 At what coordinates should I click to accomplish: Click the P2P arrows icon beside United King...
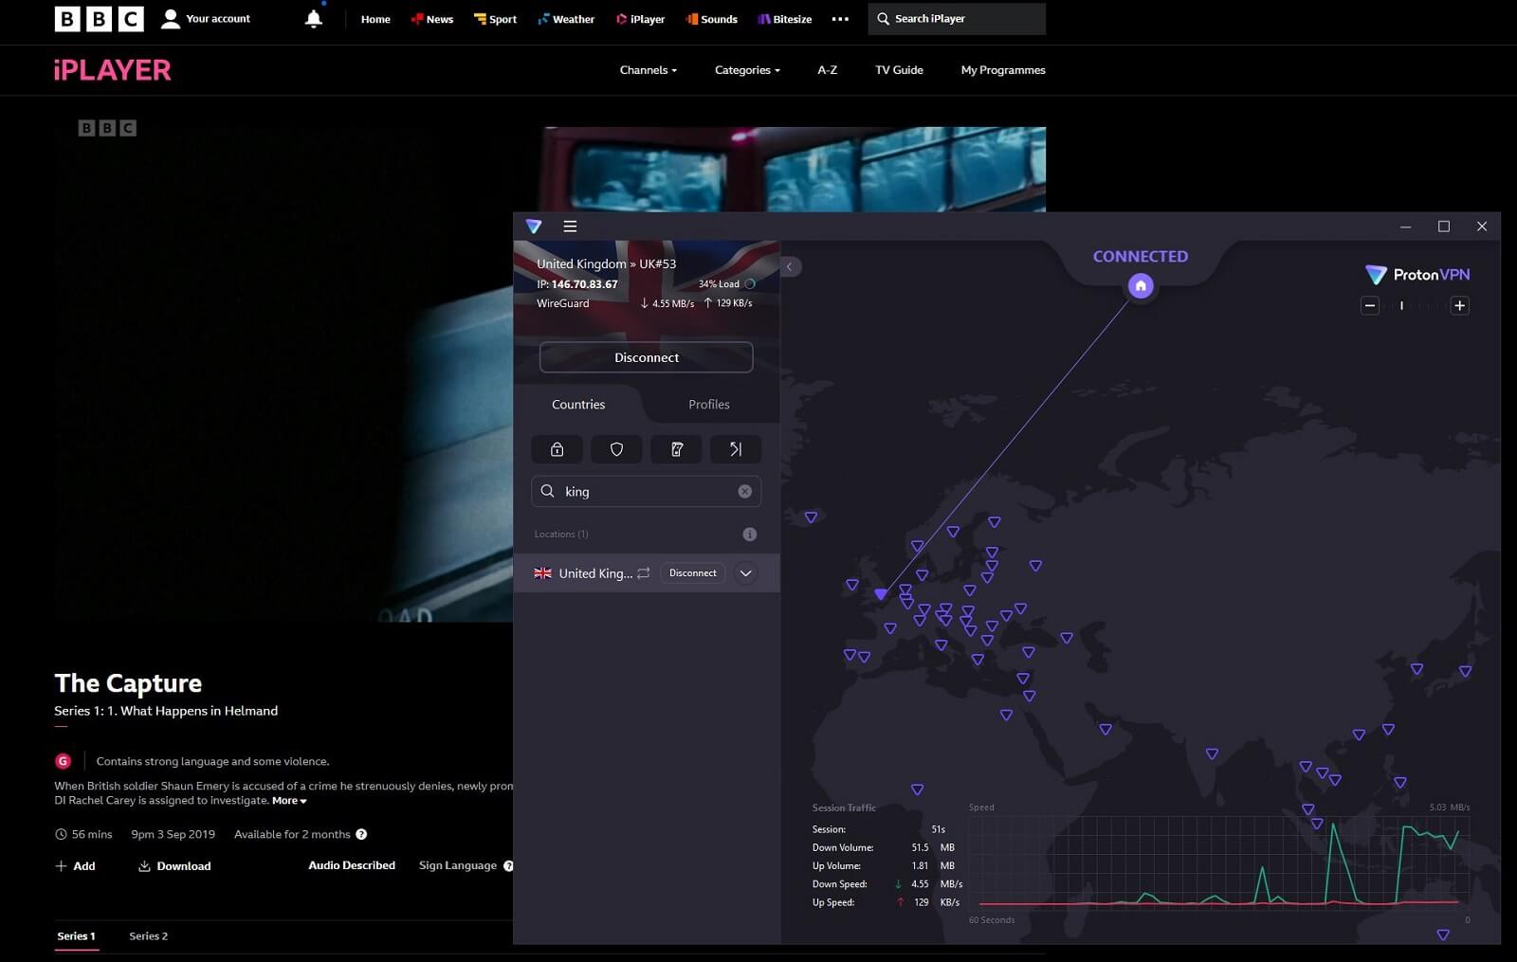(644, 573)
